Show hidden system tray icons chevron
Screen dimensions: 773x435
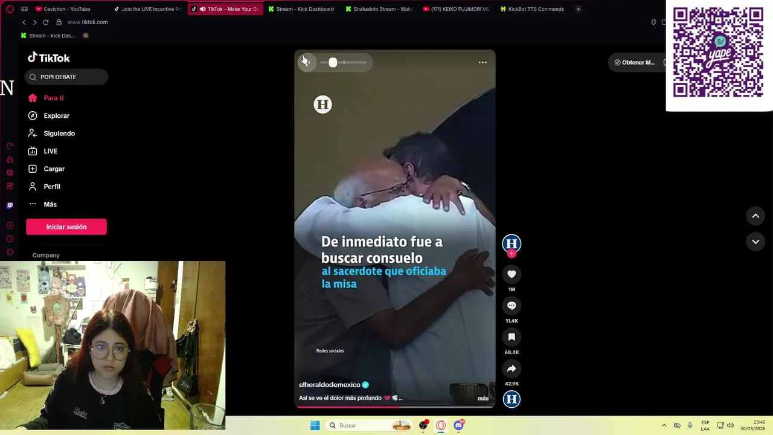(x=664, y=425)
